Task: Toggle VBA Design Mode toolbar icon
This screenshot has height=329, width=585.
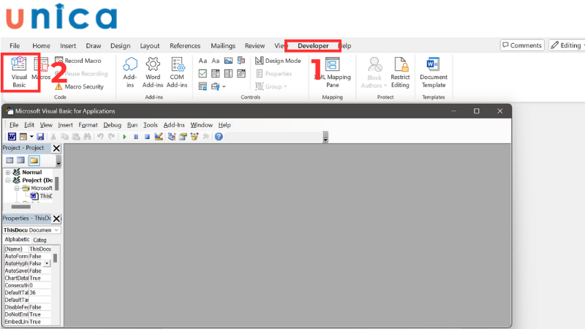Action: [159, 137]
